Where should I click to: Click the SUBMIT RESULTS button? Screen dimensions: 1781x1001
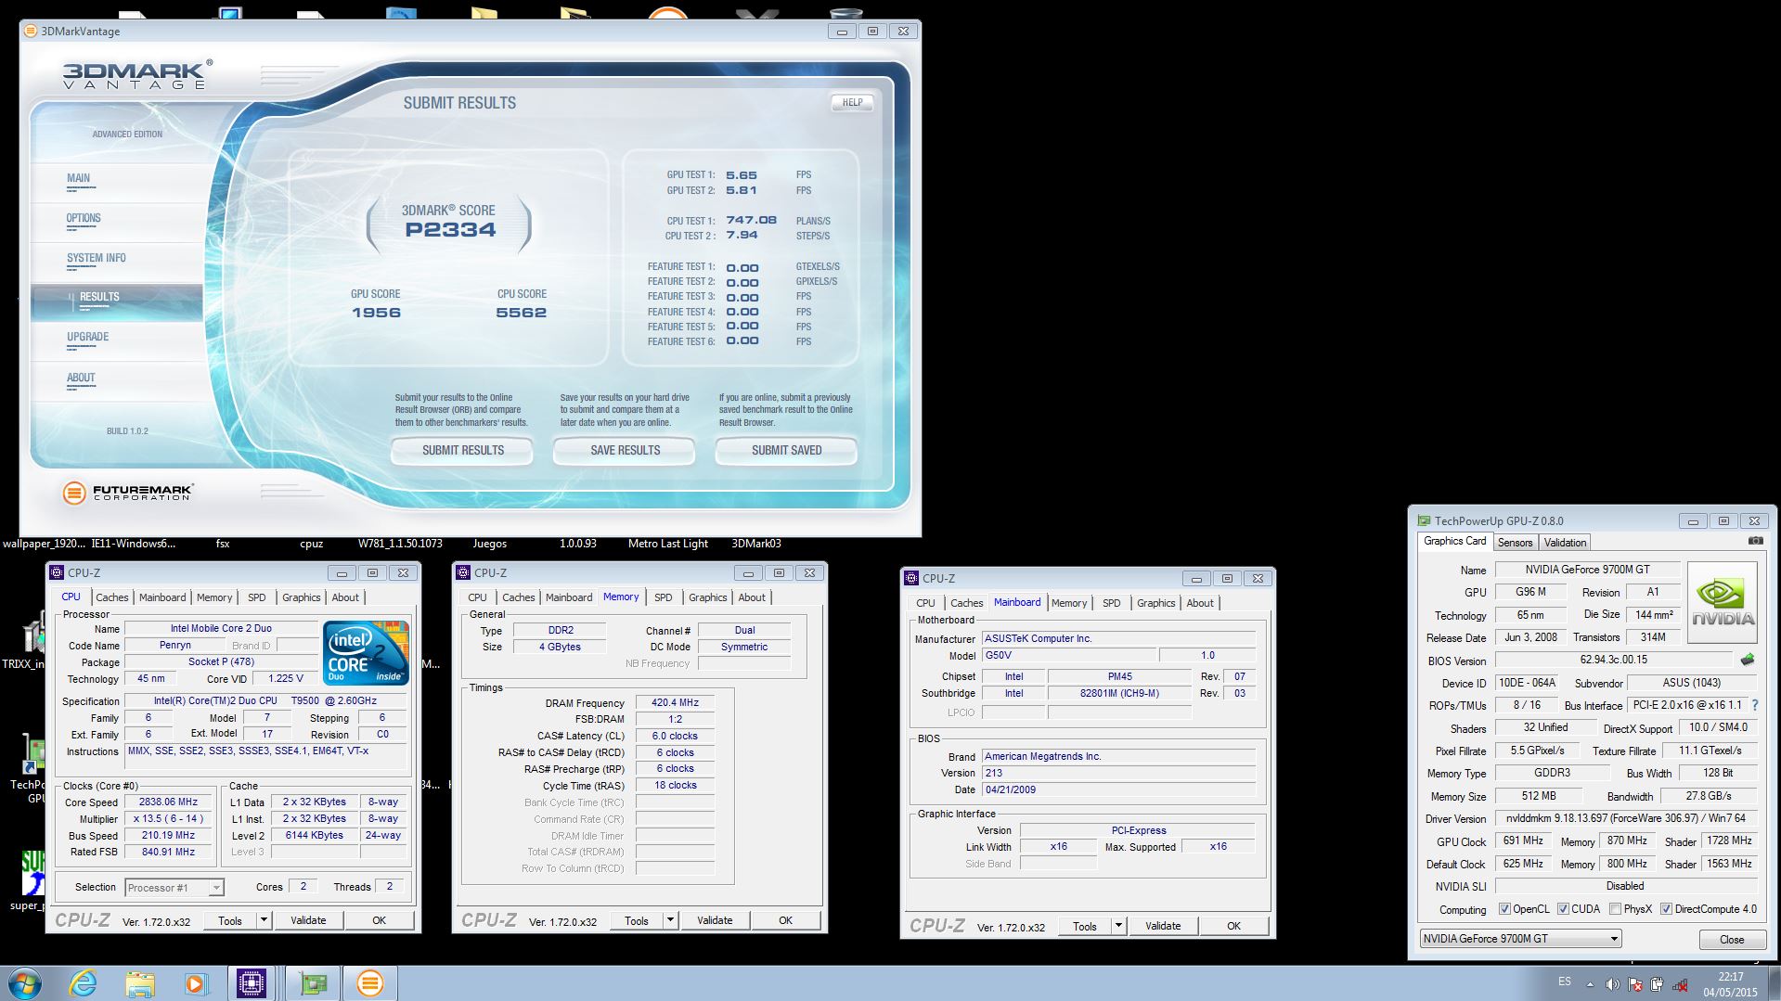pos(462,451)
